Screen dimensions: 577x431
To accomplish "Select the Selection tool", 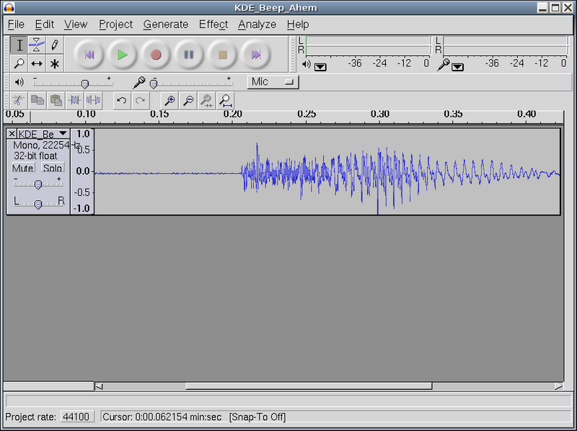I will (19, 45).
